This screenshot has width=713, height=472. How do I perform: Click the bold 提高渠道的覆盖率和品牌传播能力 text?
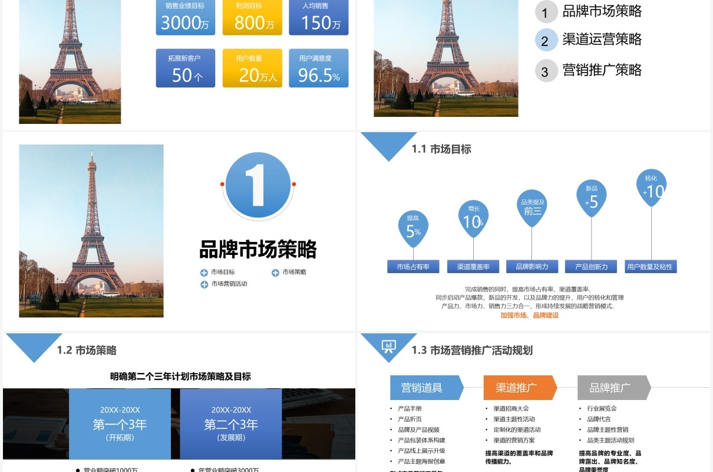pyautogui.click(x=519, y=457)
